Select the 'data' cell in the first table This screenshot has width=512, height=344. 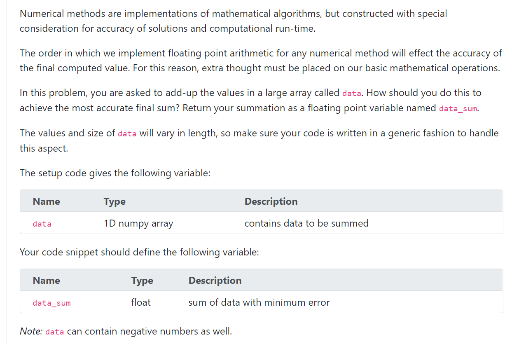pos(42,224)
